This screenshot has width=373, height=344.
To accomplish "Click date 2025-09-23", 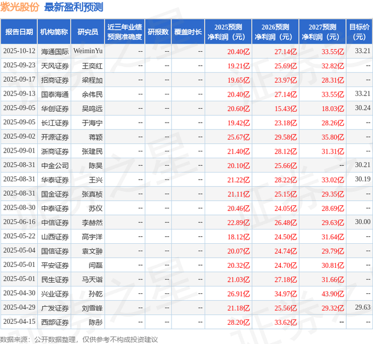I will pos(19,65).
